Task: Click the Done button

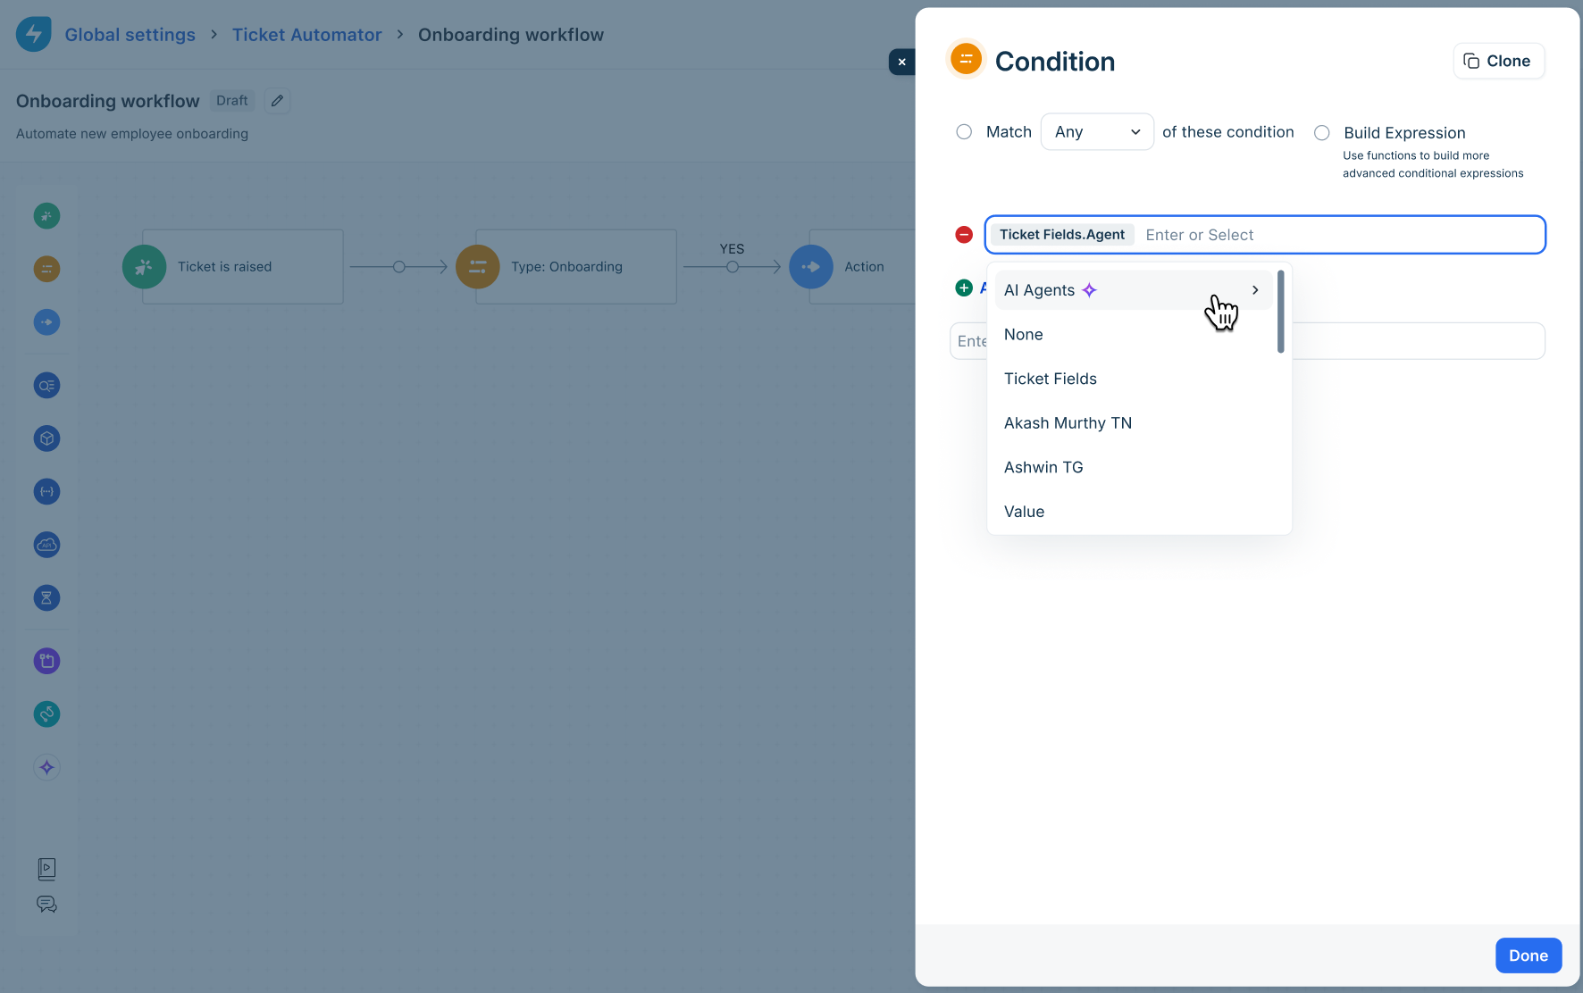Action: click(x=1529, y=955)
